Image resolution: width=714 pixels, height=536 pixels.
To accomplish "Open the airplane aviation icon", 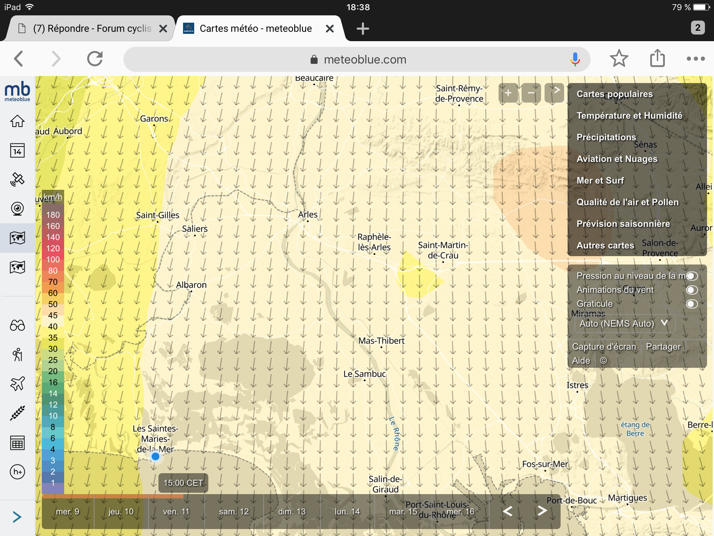I will (x=17, y=384).
